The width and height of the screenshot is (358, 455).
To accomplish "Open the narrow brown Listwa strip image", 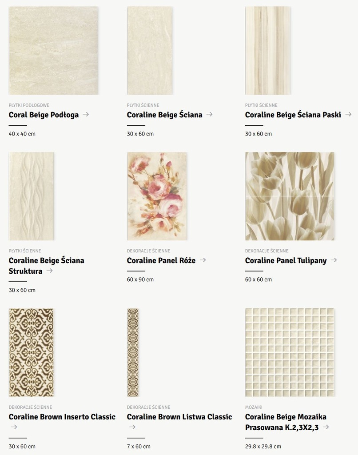I will (133, 352).
